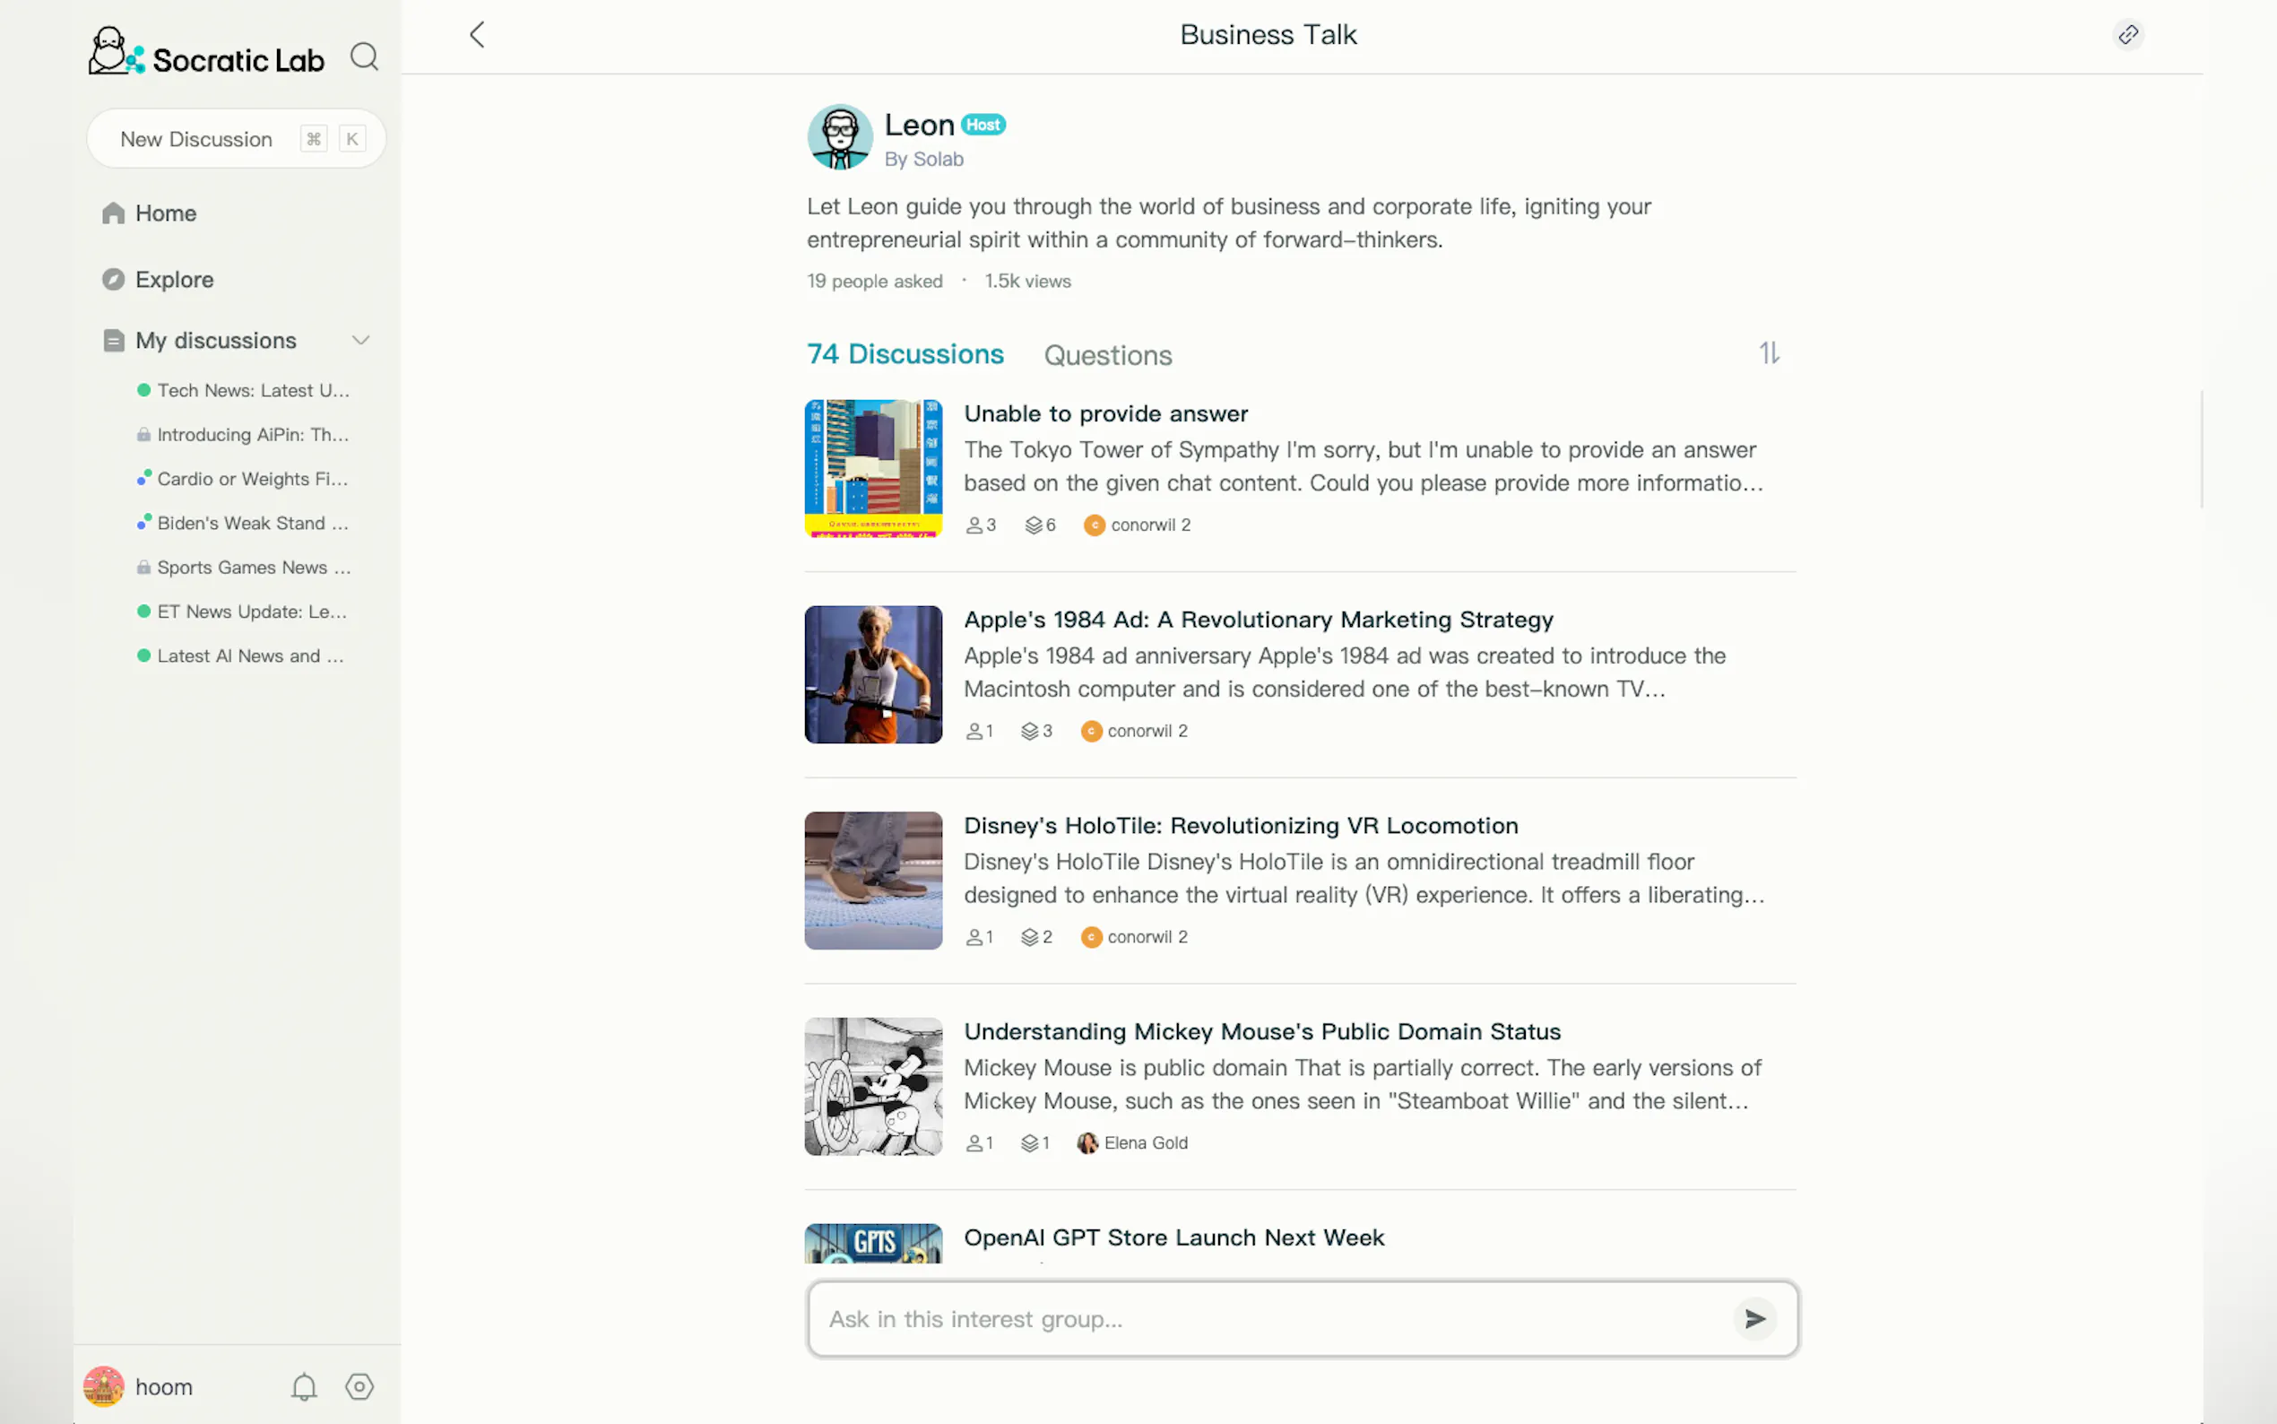
Task: Open Tech News sidebar discussion
Action: click(252, 390)
